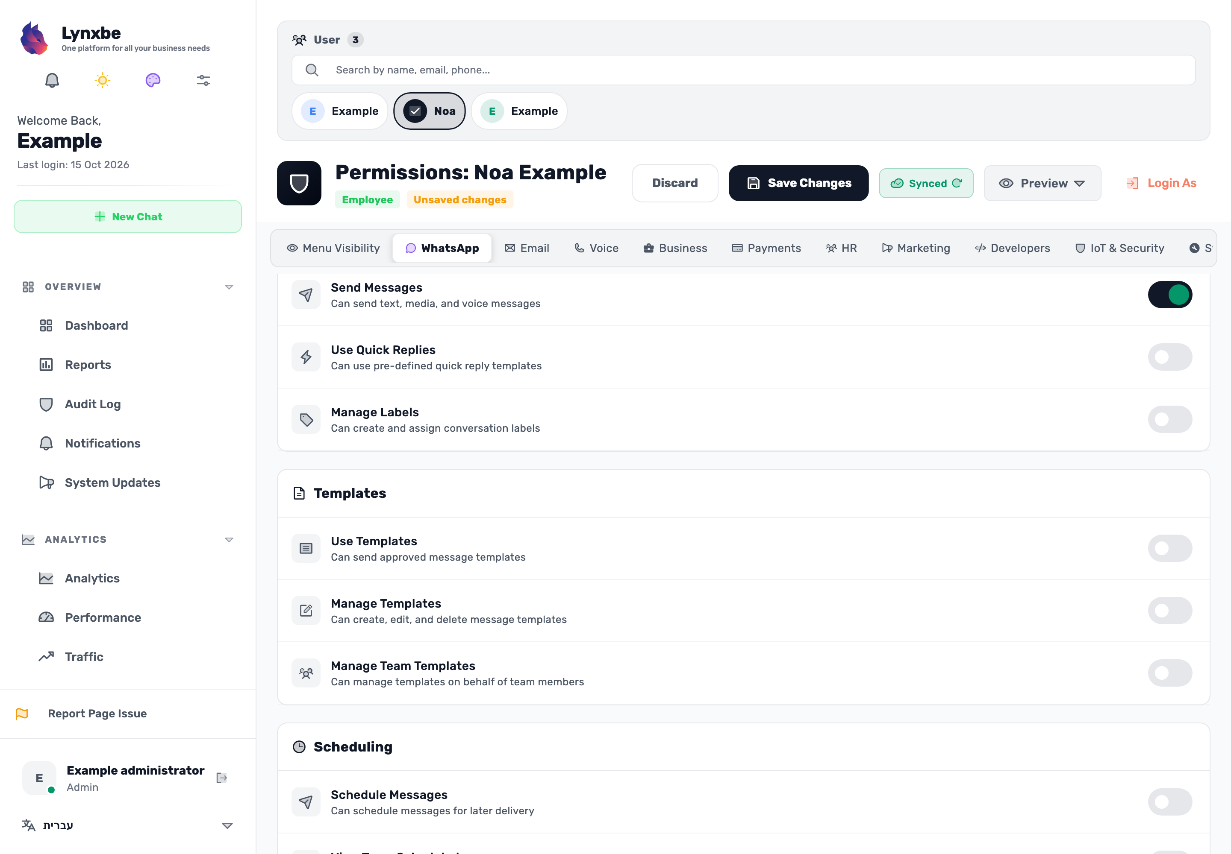Collapse the Overview sidebar section
This screenshot has height=854, width=1231.
229,287
